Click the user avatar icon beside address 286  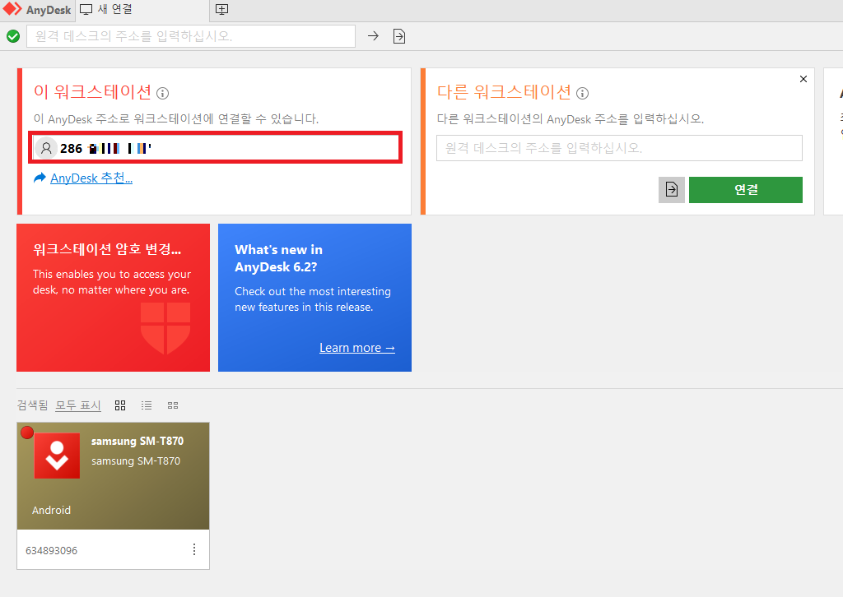[46, 148]
